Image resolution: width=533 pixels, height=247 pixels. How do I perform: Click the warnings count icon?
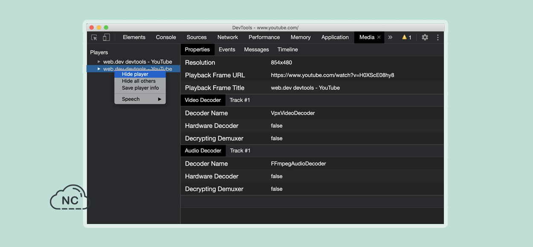point(406,37)
